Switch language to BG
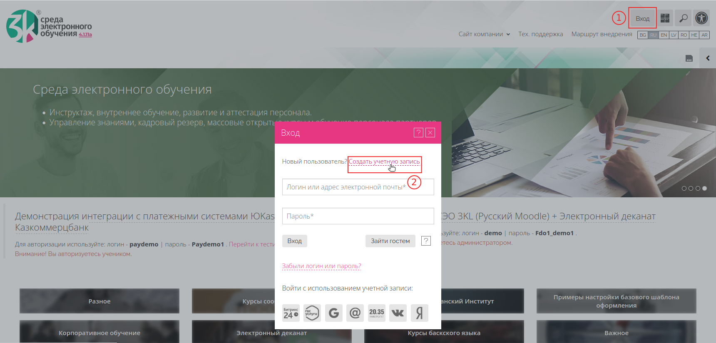 [x=643, y=35]
